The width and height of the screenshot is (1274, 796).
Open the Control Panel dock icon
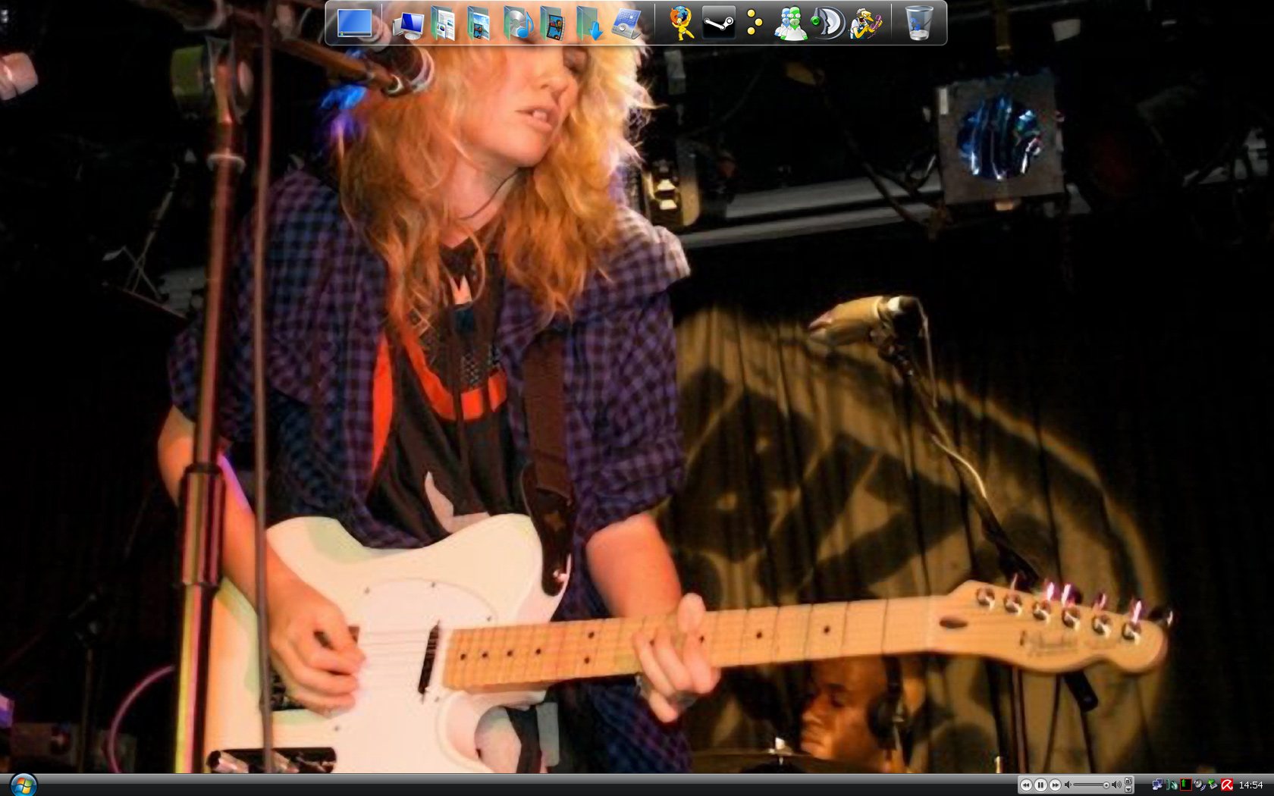coord(627,24)
